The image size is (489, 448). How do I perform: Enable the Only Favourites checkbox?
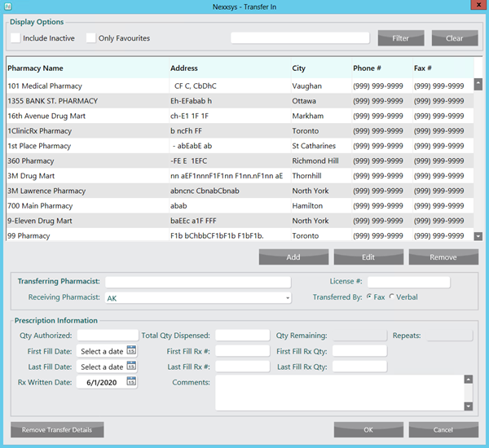pyautogui.click(x=90, y=38)
